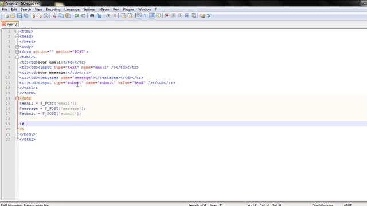367x206 pixels.
Task: Save the document with Save icon
Action: [x=19, y=15]
